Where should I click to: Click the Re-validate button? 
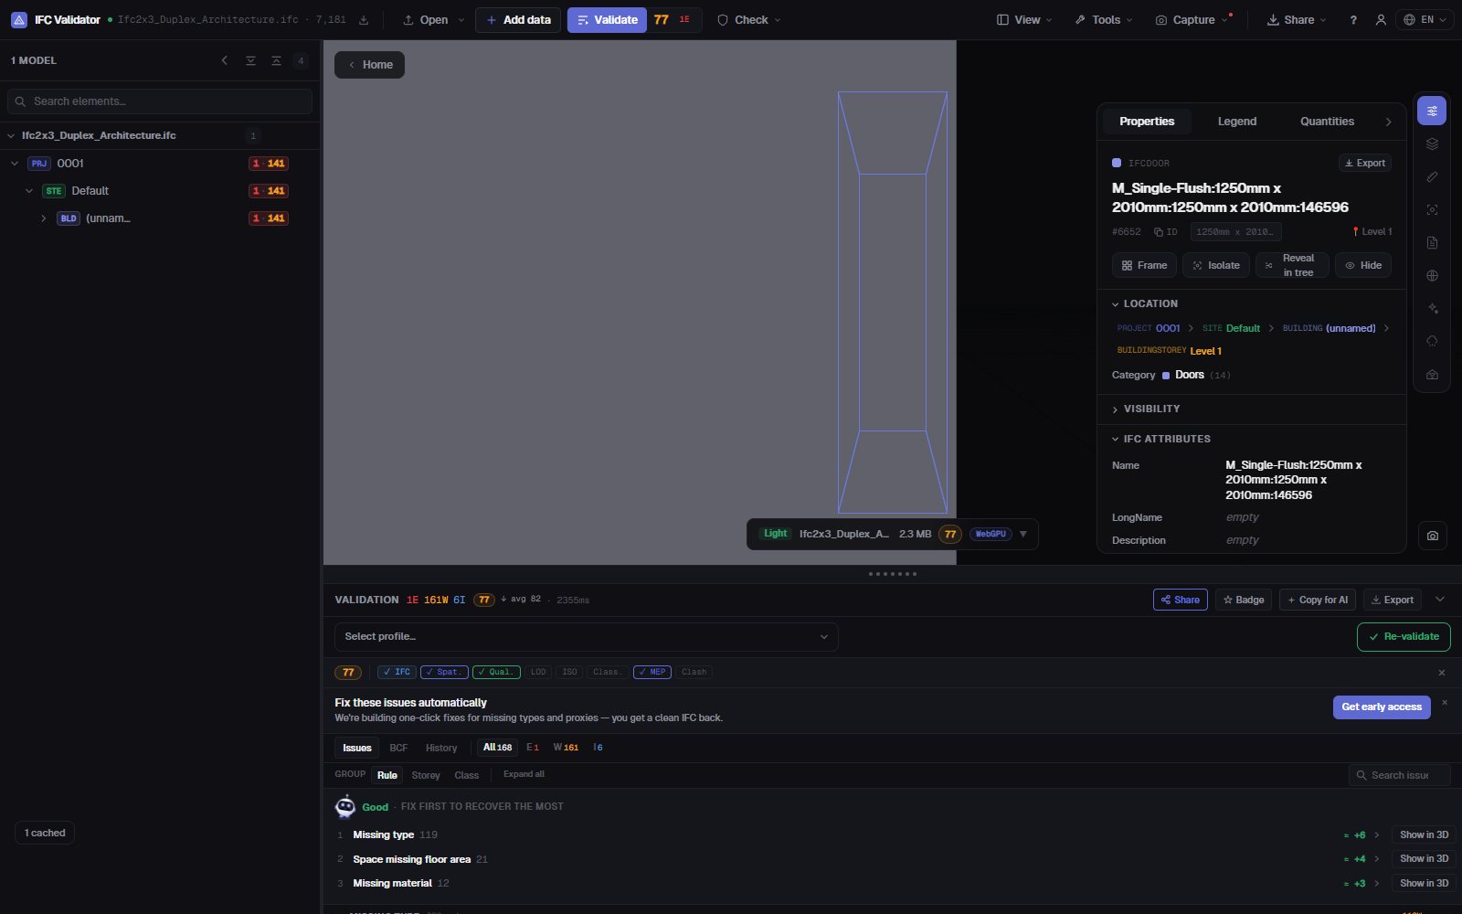(1404, 637)
